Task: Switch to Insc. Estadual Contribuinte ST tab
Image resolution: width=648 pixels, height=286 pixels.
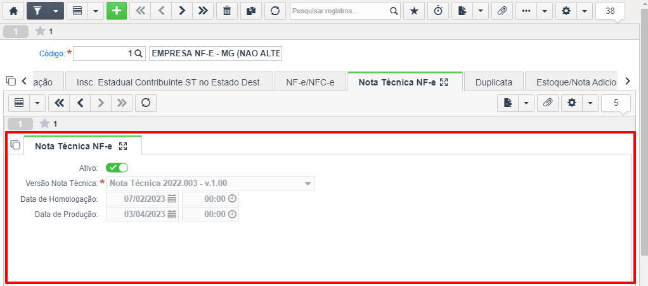Action: click(x=169, y=82)
